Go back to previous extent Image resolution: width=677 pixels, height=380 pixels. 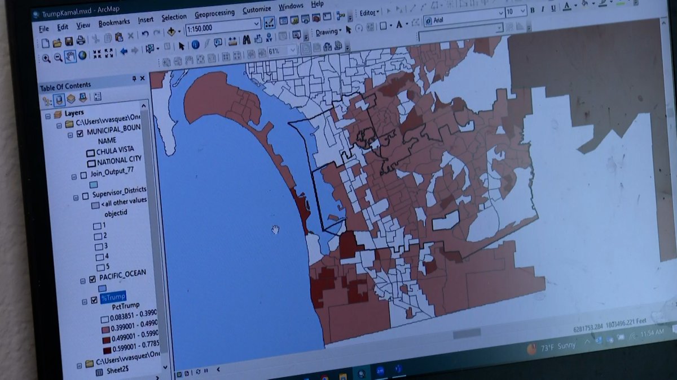[x=124, y=52]
